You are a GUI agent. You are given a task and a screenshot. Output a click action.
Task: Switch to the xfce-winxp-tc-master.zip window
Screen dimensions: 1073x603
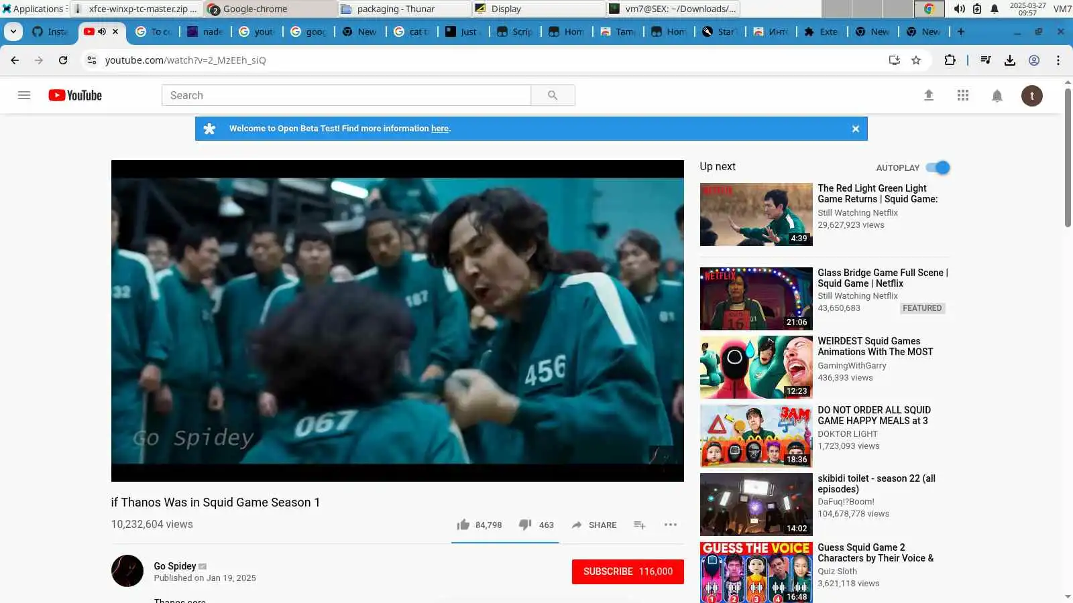(x=135, y=9)
